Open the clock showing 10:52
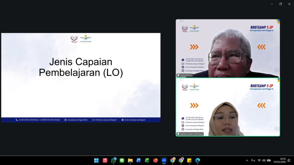The width and height of the screenshot is (294, 165). pos(283,160)
